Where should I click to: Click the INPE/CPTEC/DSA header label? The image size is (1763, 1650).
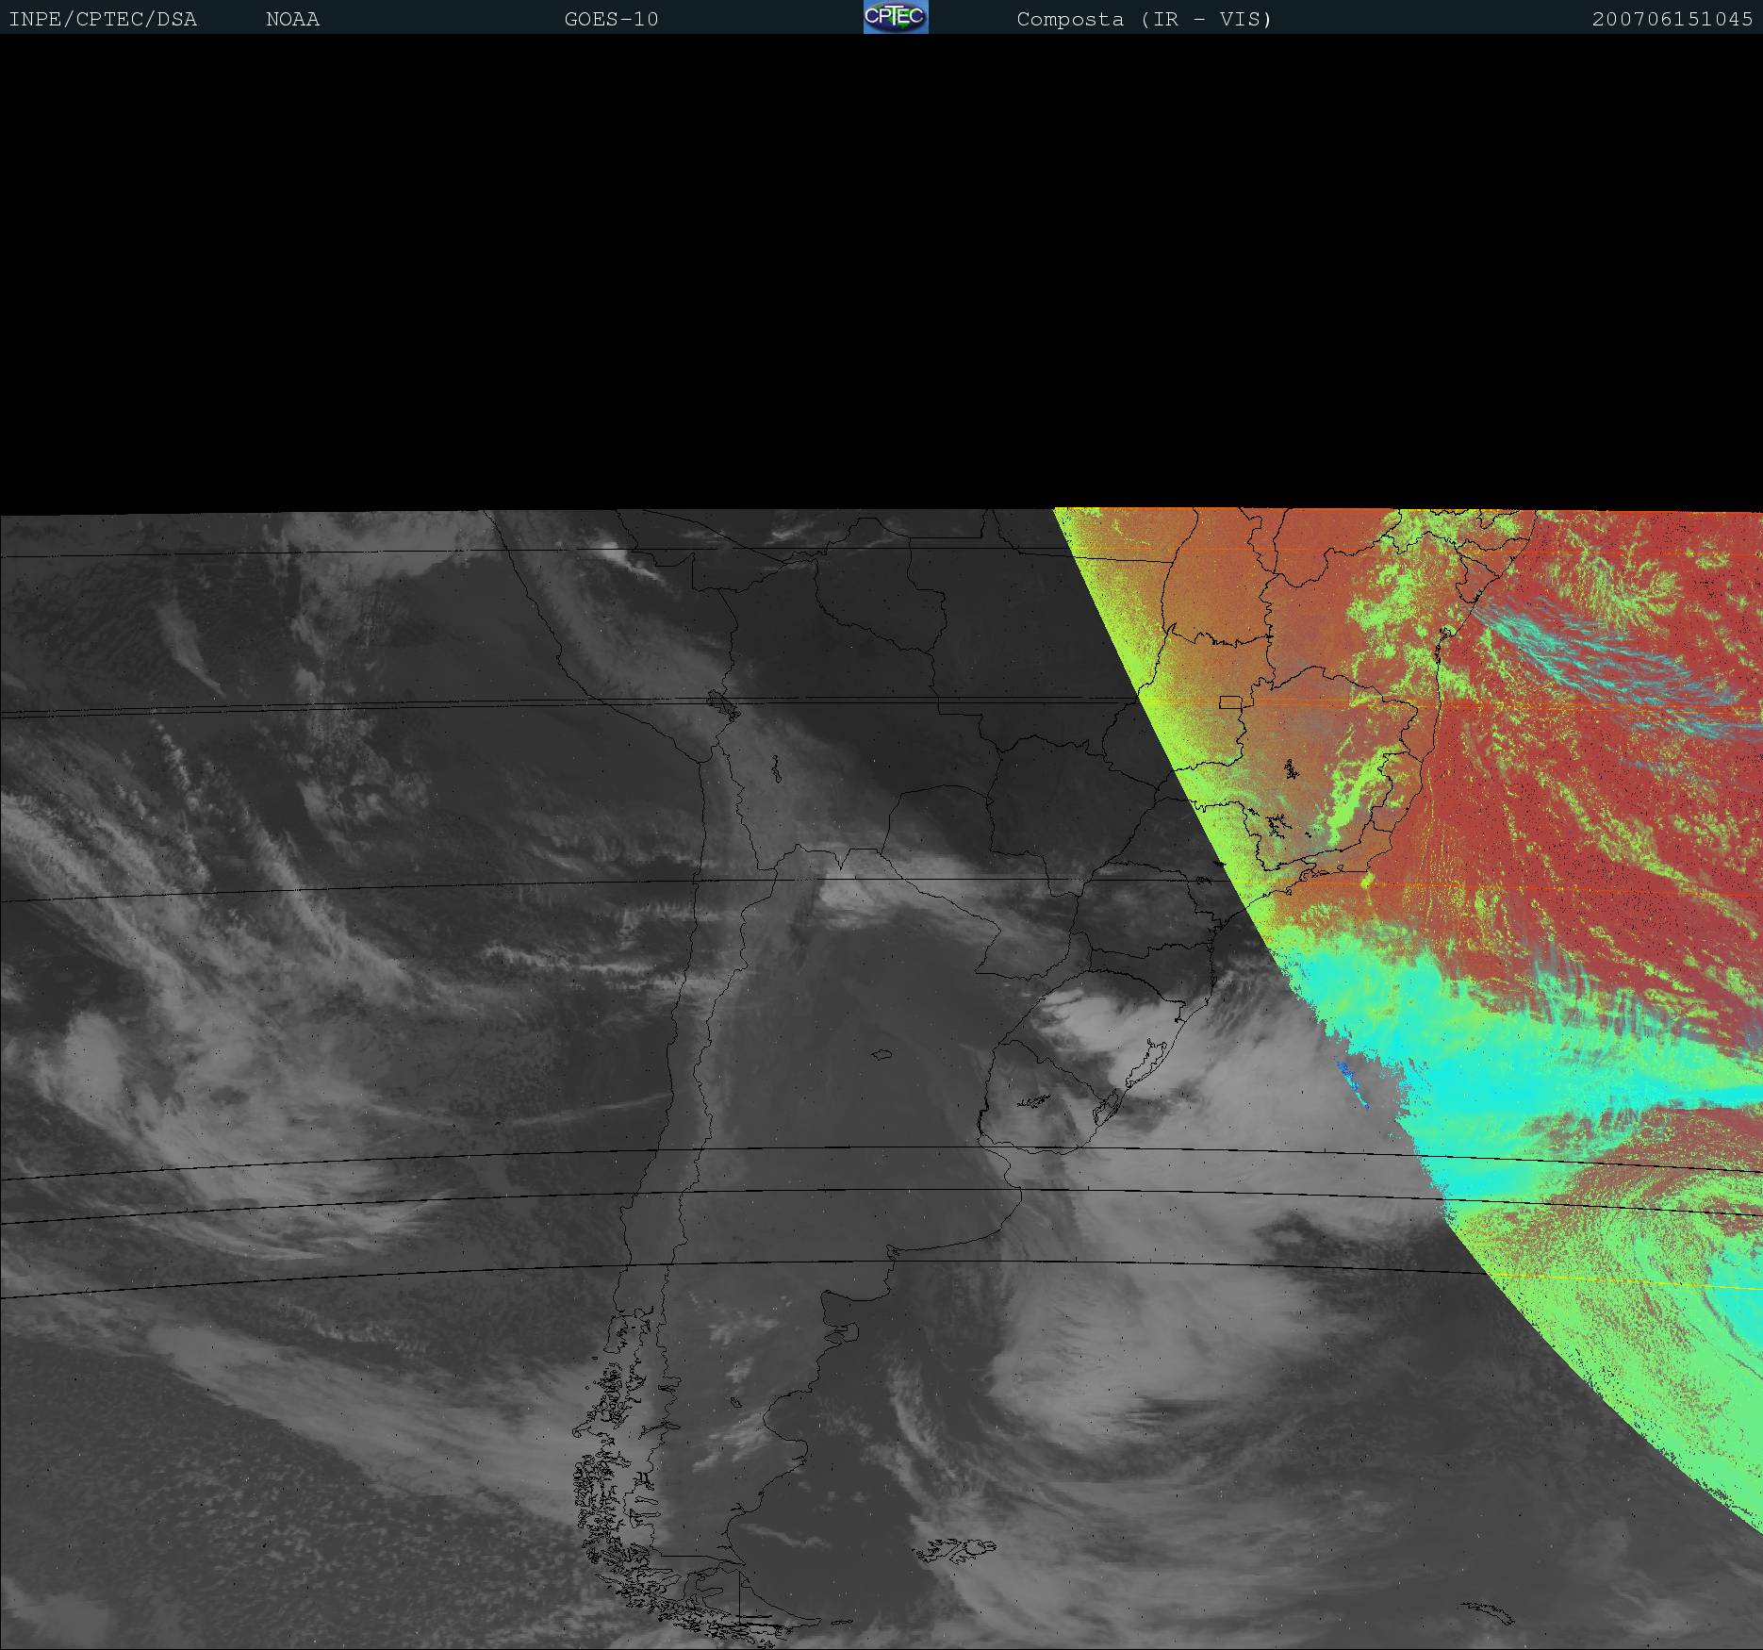[103, 19]
